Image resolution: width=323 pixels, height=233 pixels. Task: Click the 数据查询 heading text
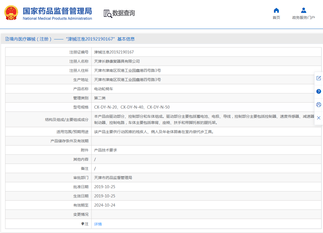(124, 13)
